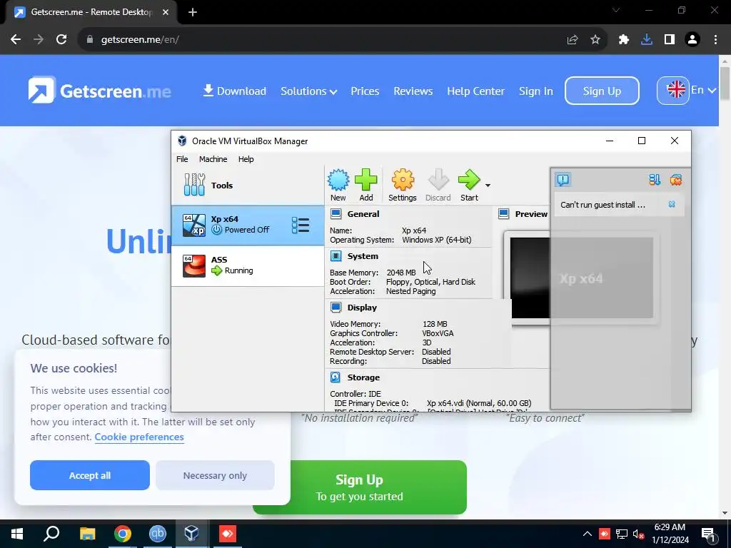Click the VirtualBox taskbar icon
The height and width of the screenshot is (548, 731).
coord(191,534)
